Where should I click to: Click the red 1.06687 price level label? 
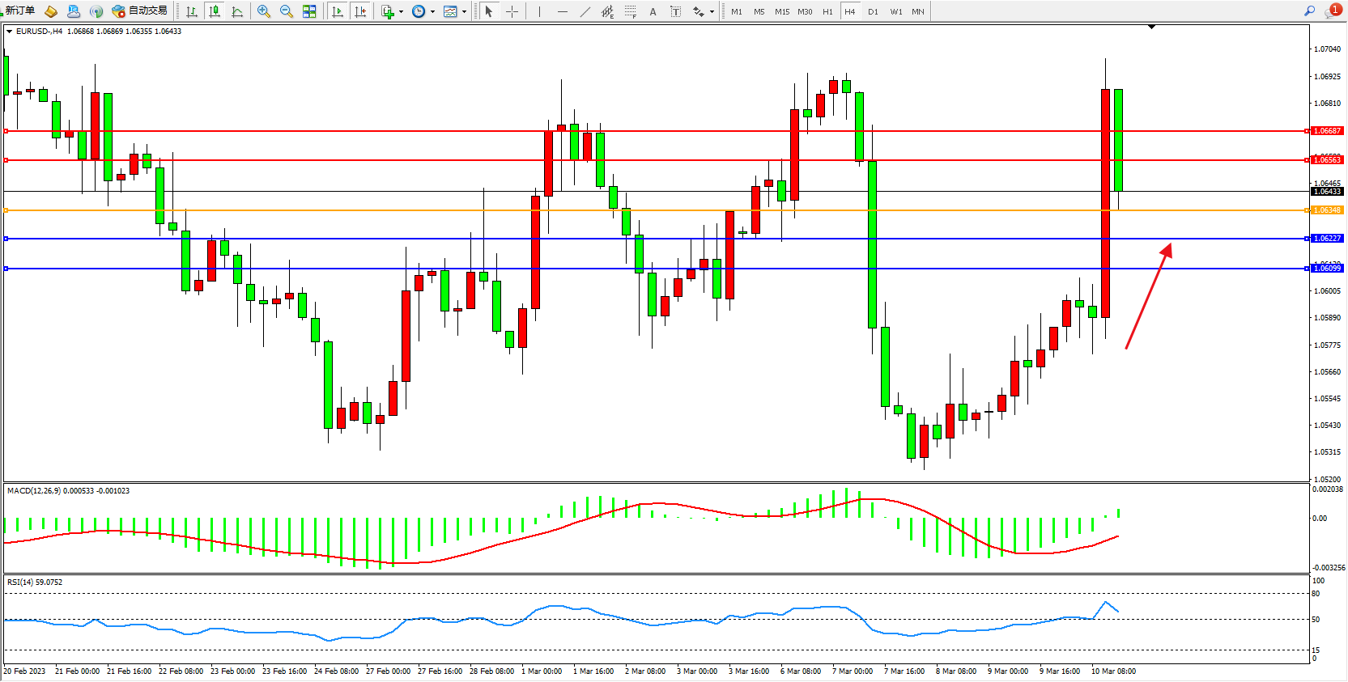[x=1327, y=131]
